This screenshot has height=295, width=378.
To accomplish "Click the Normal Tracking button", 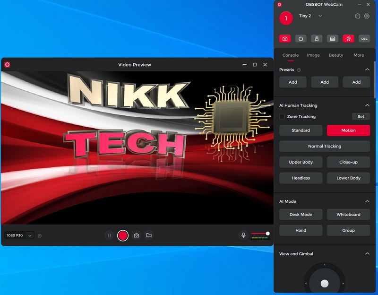I will coord(325,146).
